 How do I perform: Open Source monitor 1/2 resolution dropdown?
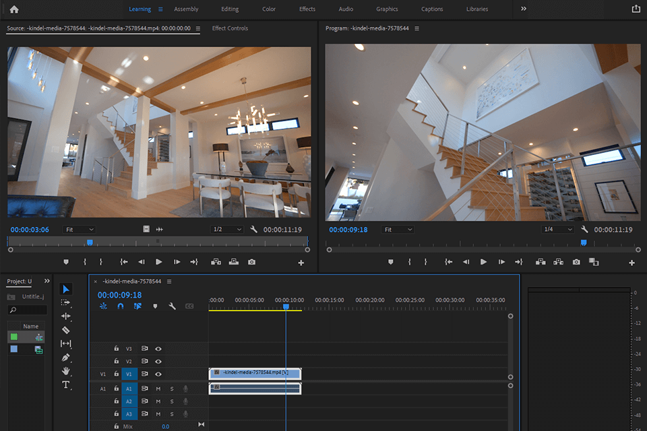pos(227,230)
